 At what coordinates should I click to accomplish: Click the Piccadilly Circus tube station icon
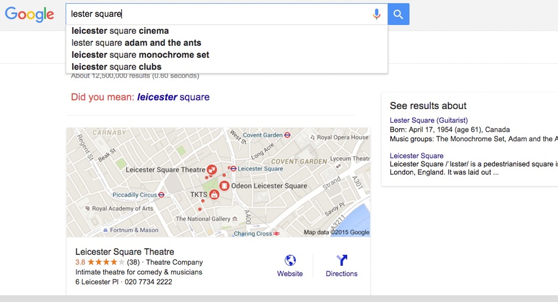(161, 195)
